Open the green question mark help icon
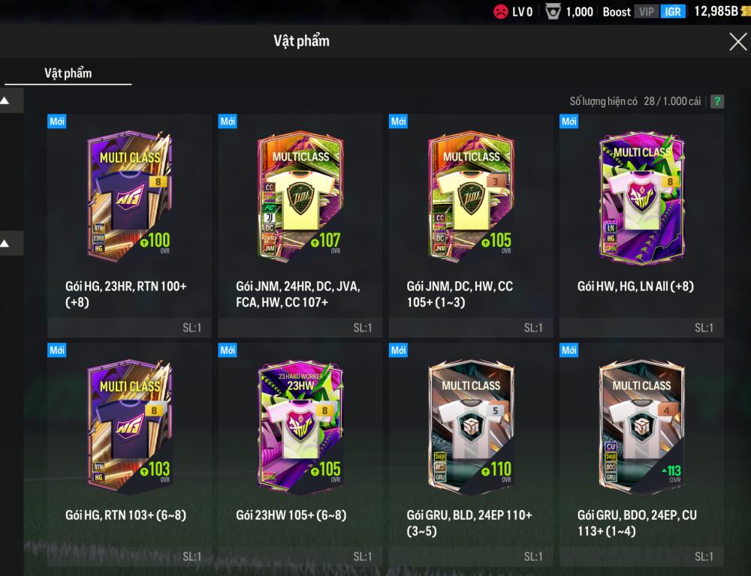This screenshot has width=751, height=576. tap(717, 101)
